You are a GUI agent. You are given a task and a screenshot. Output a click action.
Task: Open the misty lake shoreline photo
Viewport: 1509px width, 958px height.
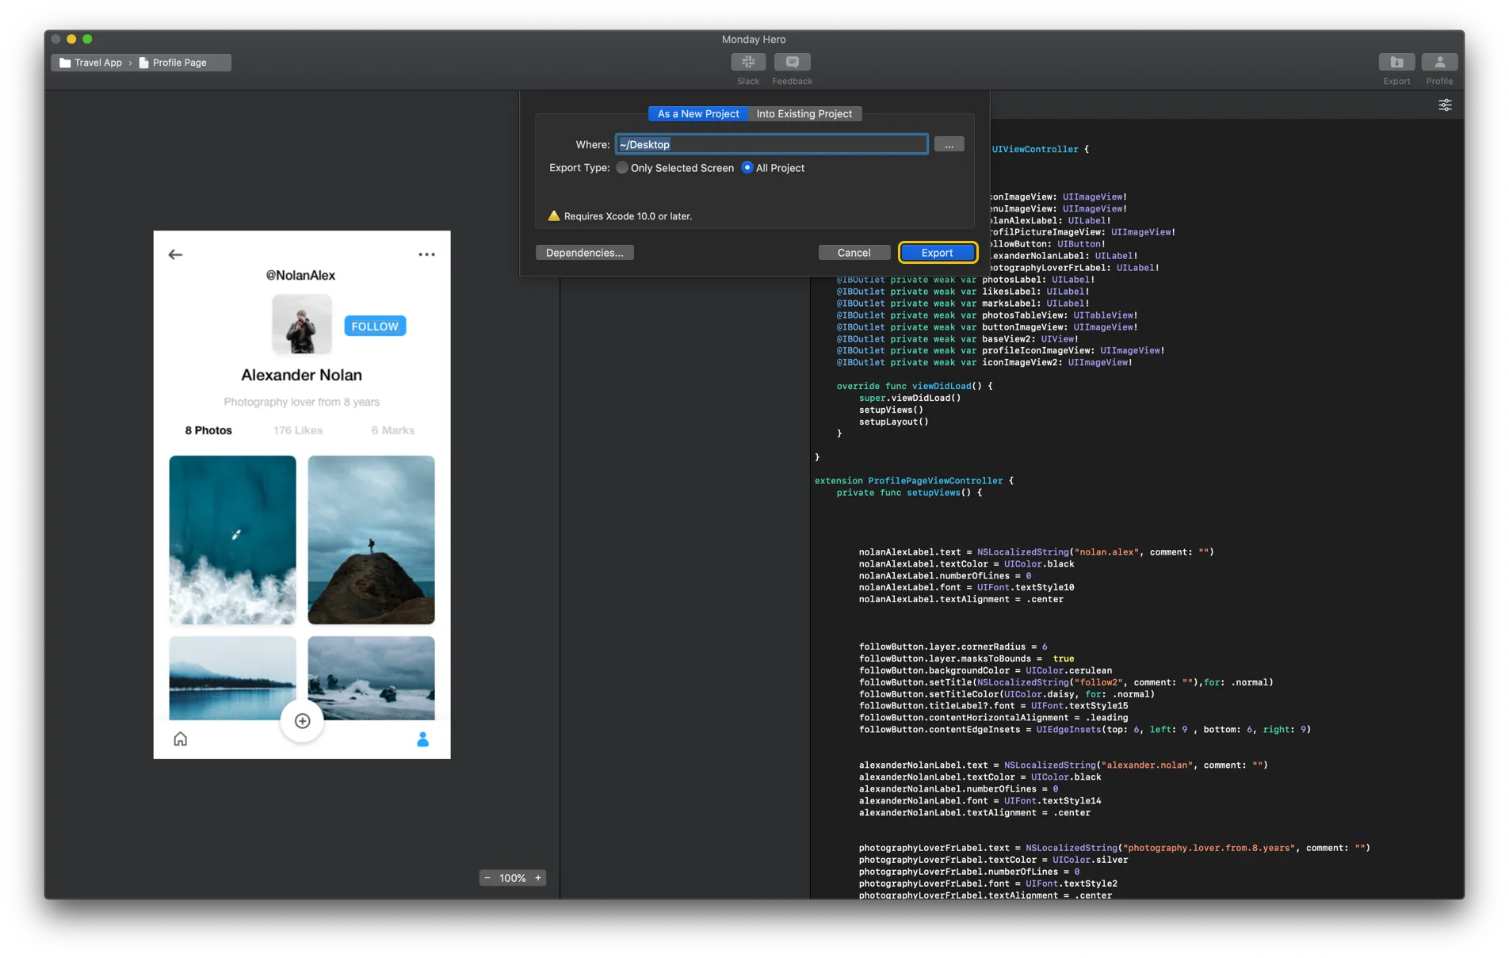click(232, 678)
